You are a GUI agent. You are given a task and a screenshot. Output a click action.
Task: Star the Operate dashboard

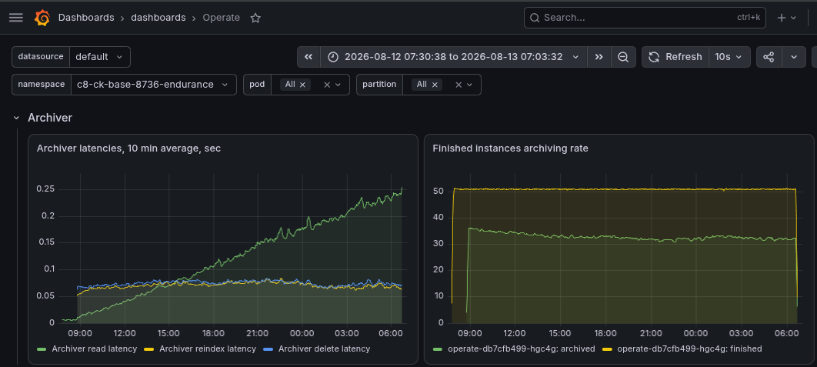255,18
